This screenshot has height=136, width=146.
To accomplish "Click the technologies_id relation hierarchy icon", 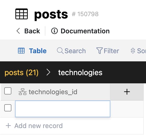I will [x=22, y=92].
